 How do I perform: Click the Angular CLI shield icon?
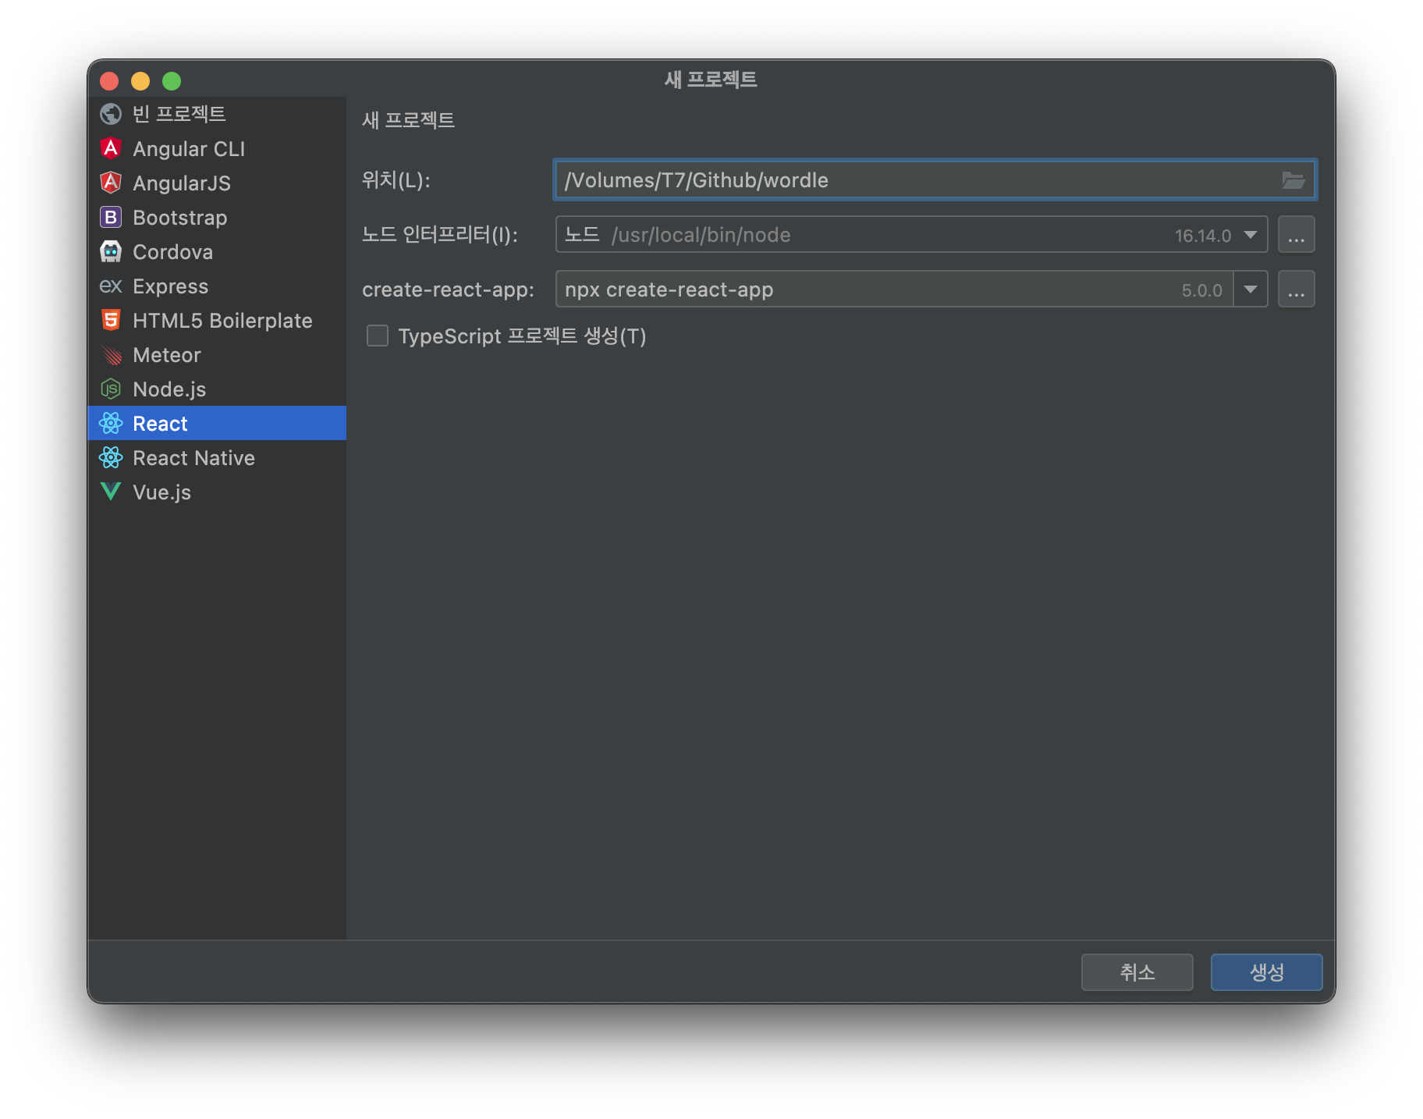pyautogui.click(x=111, y=148)
